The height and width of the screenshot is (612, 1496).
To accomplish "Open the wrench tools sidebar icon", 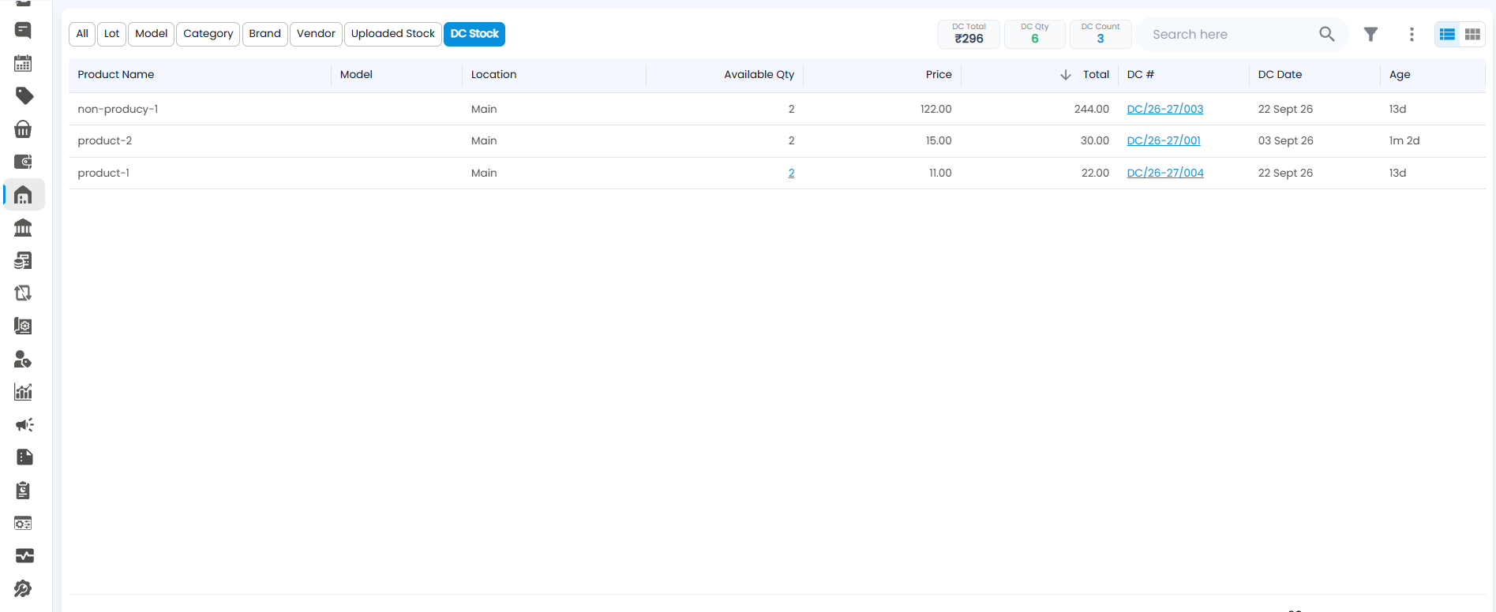I will 24,589.
